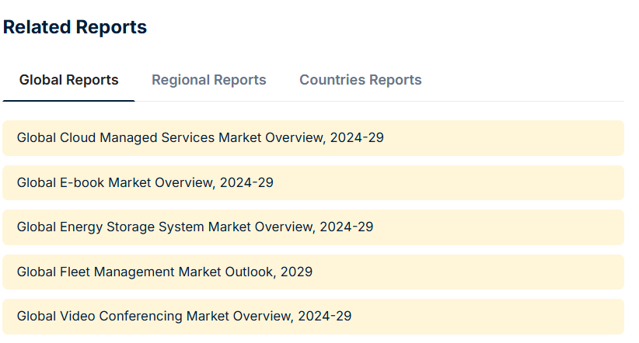
Task: Click the yellow card for Video Conferencing
Action: (313, 317)
